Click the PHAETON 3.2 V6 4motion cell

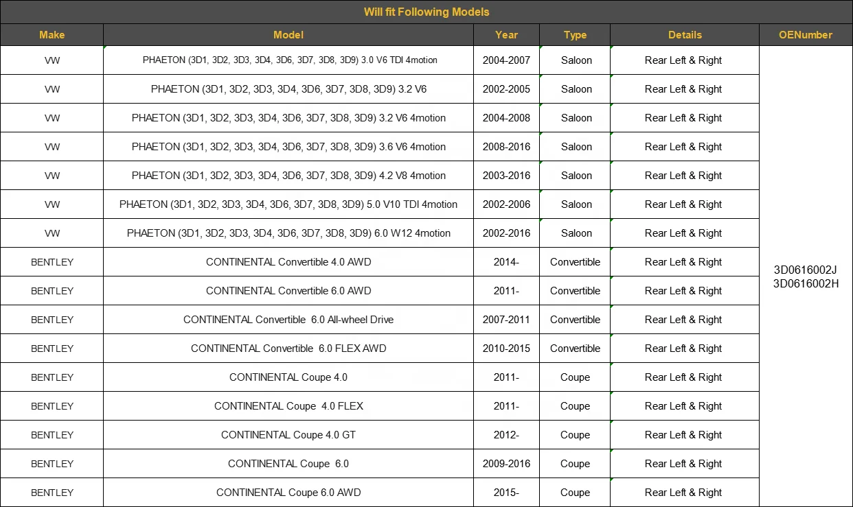point(288,118)
